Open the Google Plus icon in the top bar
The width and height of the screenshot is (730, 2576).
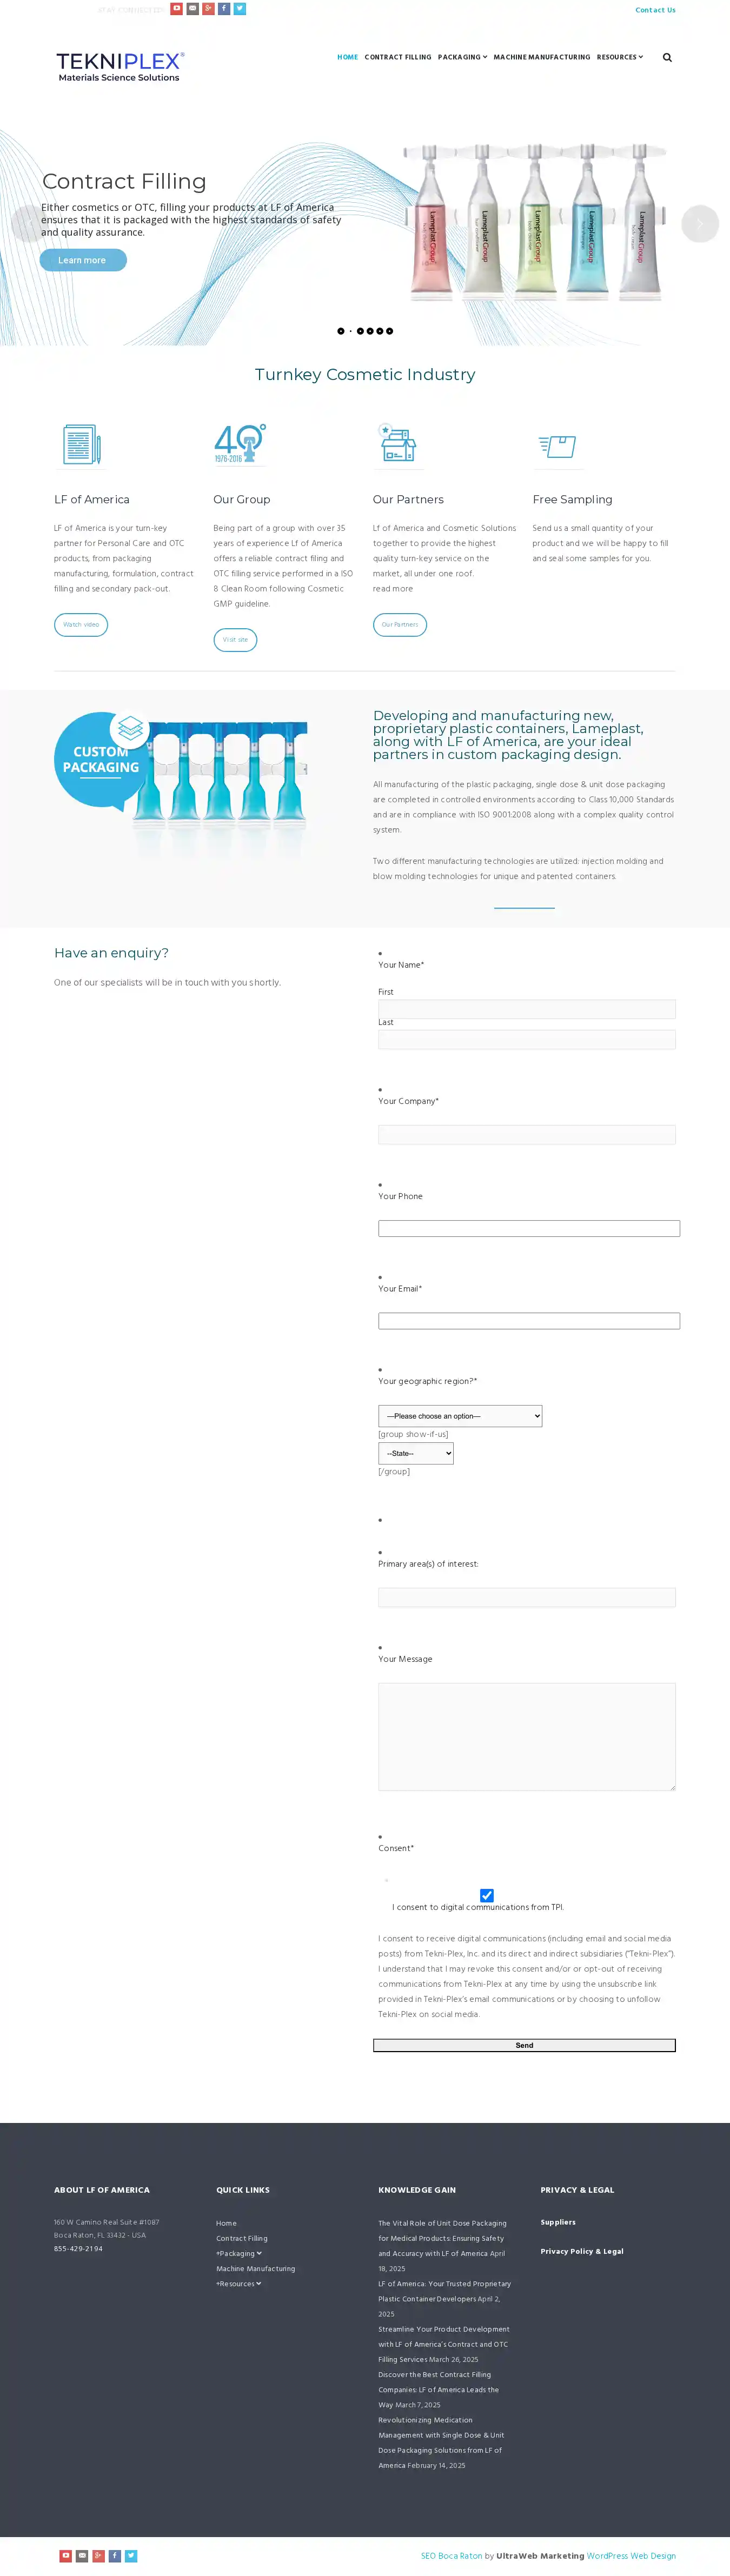click(208, 9)
